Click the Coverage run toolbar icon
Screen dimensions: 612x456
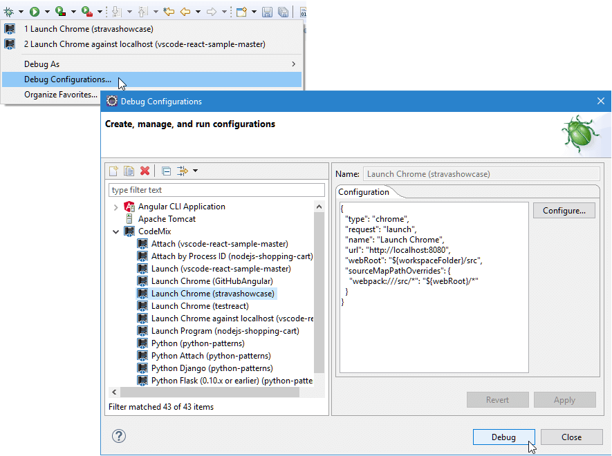coord(60,12)
